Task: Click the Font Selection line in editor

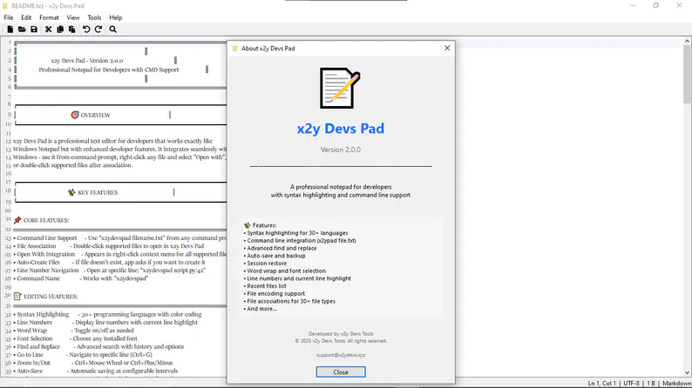Action: click(x=76, y=338)
